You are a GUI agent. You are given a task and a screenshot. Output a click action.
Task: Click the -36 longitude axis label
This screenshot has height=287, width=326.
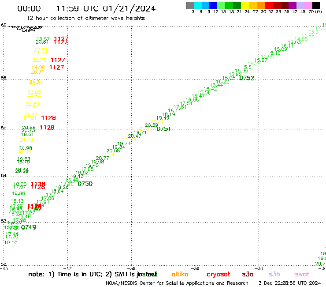195,268
